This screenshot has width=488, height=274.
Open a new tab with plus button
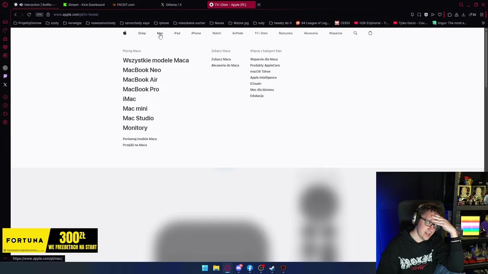pos(258,5)
